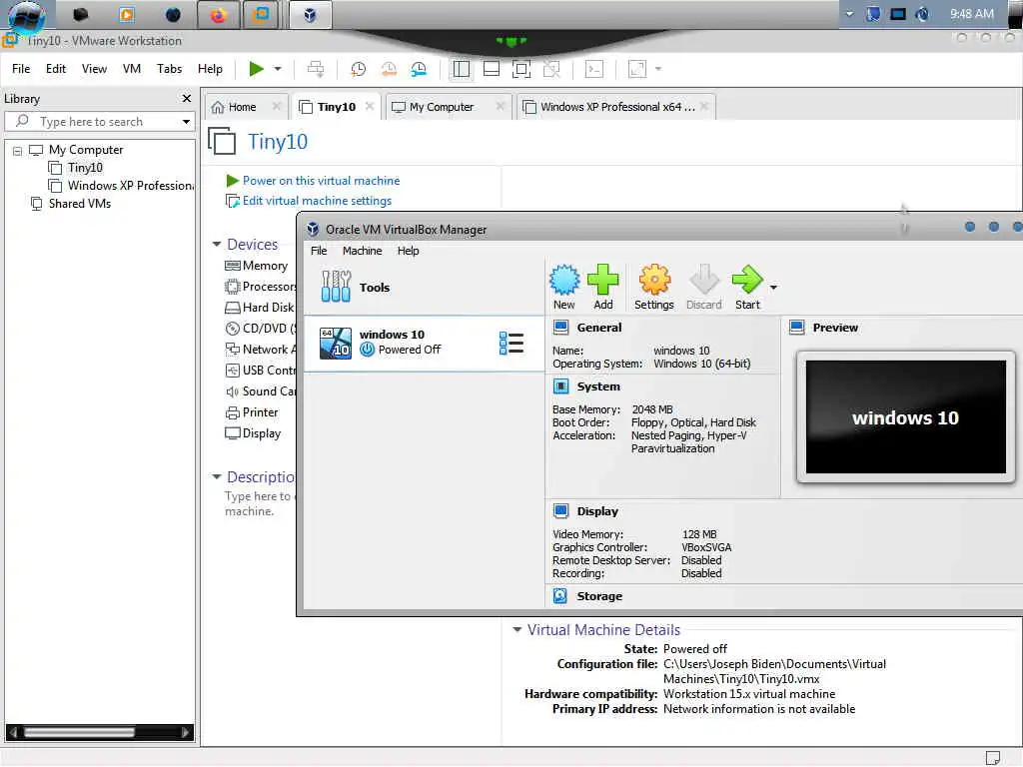The height and width of the screenshot is (767, 1023).
Task: Collapse the Description section
Action: [x=217, y=476]
